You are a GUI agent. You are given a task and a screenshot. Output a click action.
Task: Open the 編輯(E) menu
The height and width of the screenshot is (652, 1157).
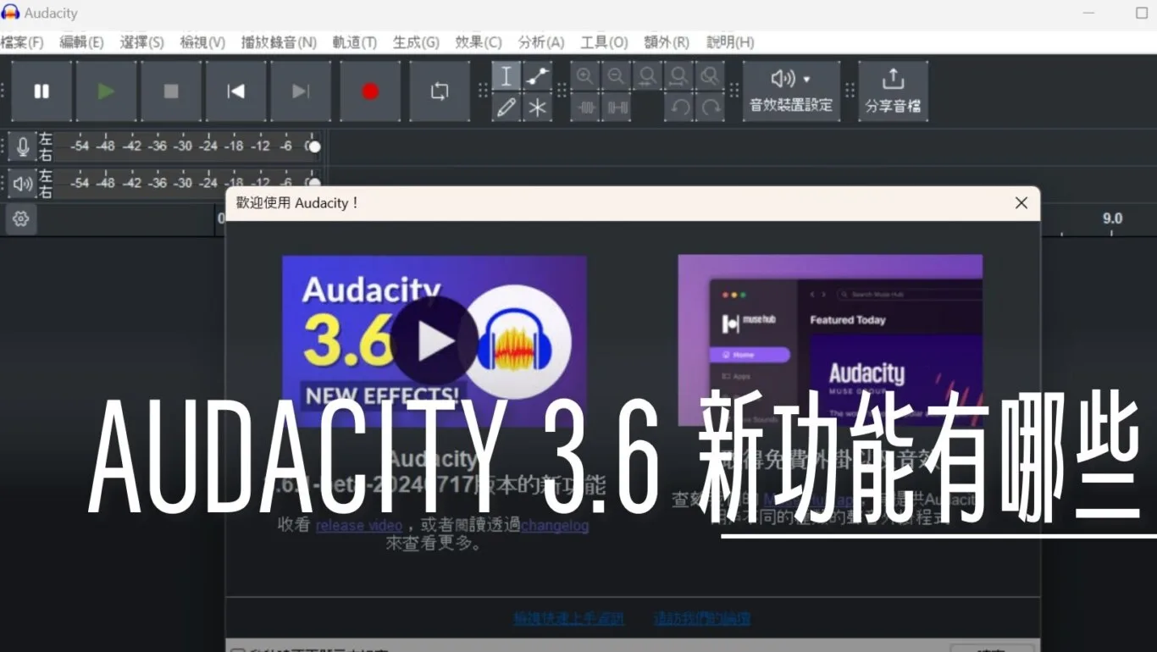[81, 42]
